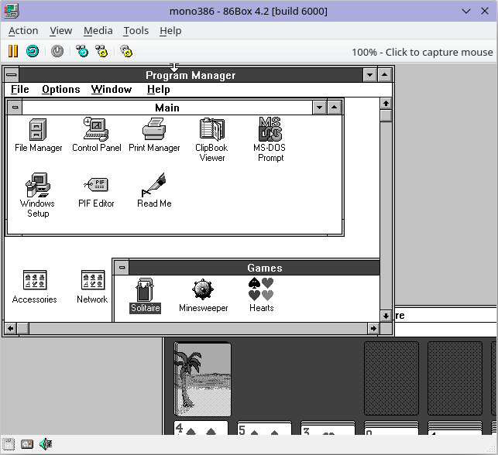Viewport: 498px width, 455px height.
Task: Open the Program Manager Window menu
Action: 112,90
